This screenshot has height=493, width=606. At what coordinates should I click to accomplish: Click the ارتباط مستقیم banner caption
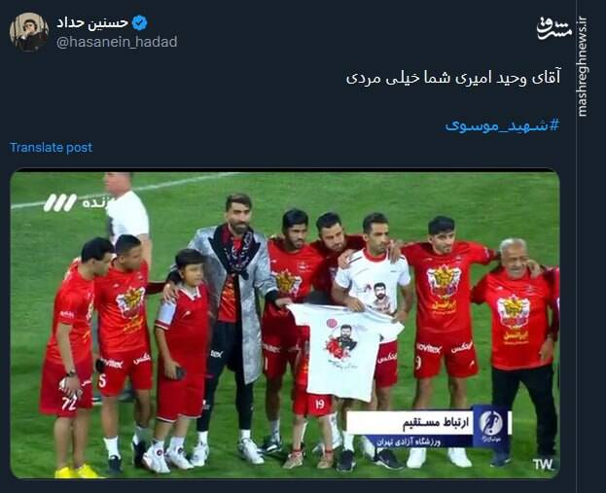click(436, 422)
